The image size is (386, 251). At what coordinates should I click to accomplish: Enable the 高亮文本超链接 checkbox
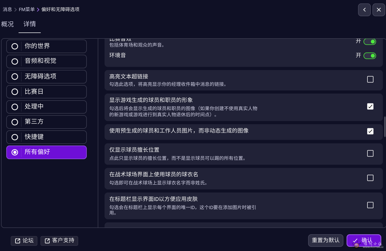point(370,79)
